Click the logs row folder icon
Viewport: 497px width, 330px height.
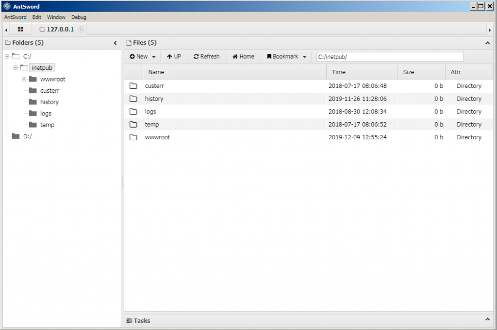point(133,112)
